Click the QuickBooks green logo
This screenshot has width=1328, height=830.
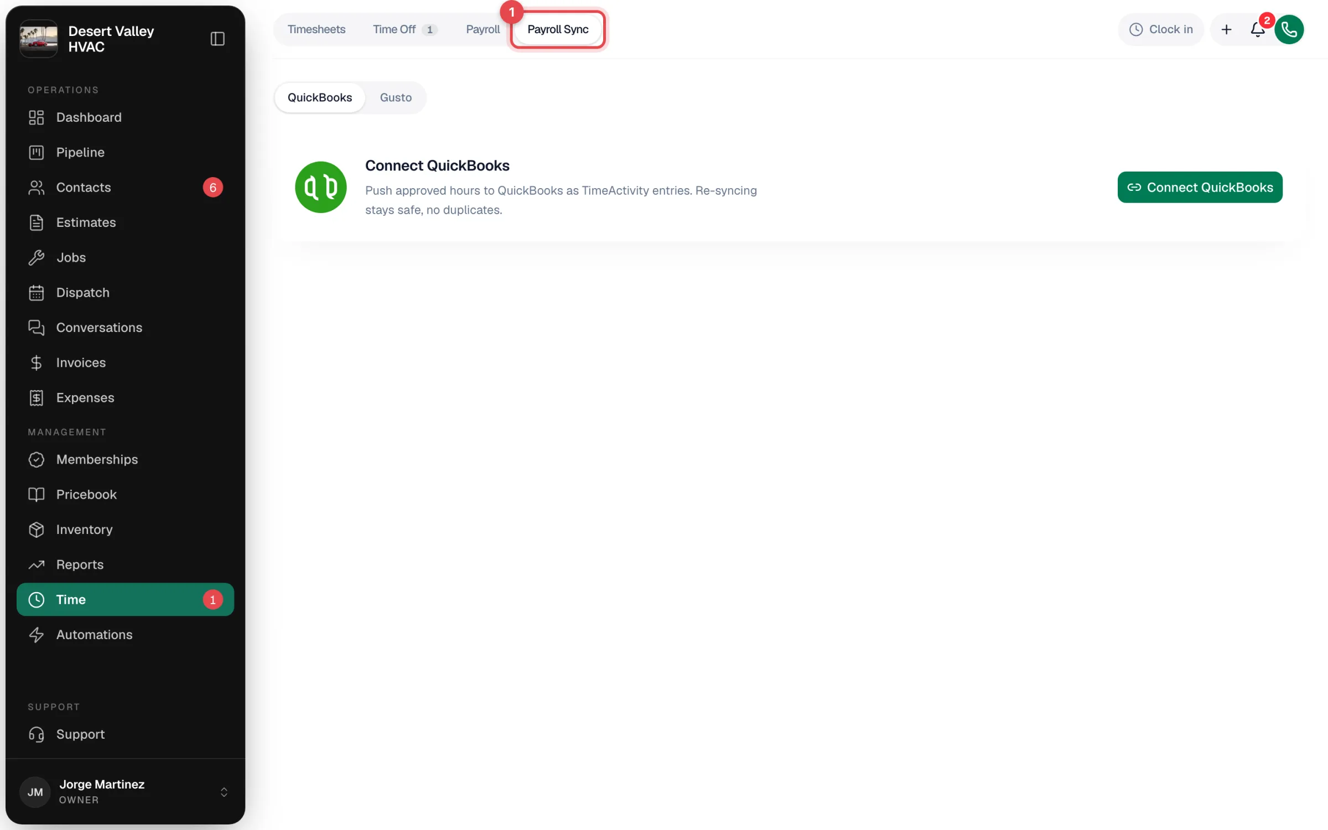321,187
